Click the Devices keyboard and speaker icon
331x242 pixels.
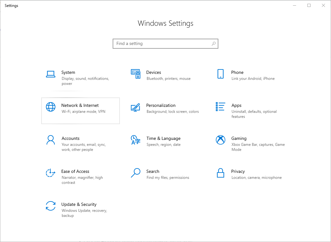pyautogui.click(x=136, y=74)
